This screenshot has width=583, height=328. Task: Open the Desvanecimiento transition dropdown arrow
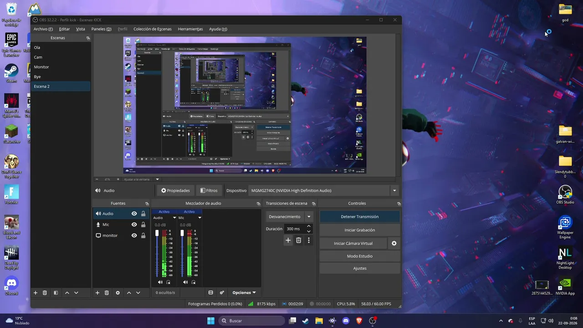(309, 217)
